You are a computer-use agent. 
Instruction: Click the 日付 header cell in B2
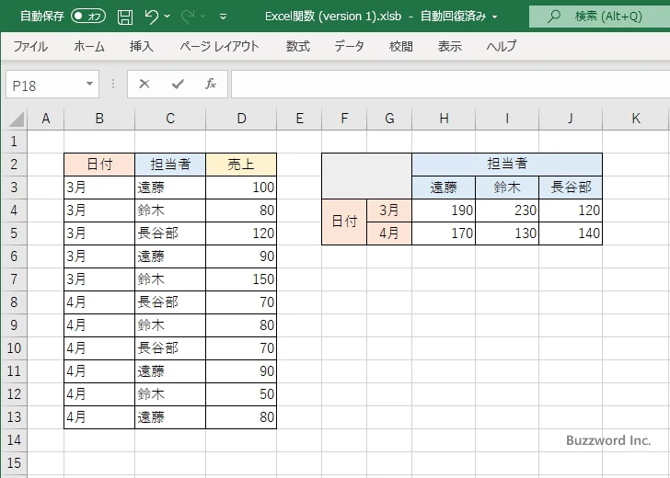tap(99, 165)
